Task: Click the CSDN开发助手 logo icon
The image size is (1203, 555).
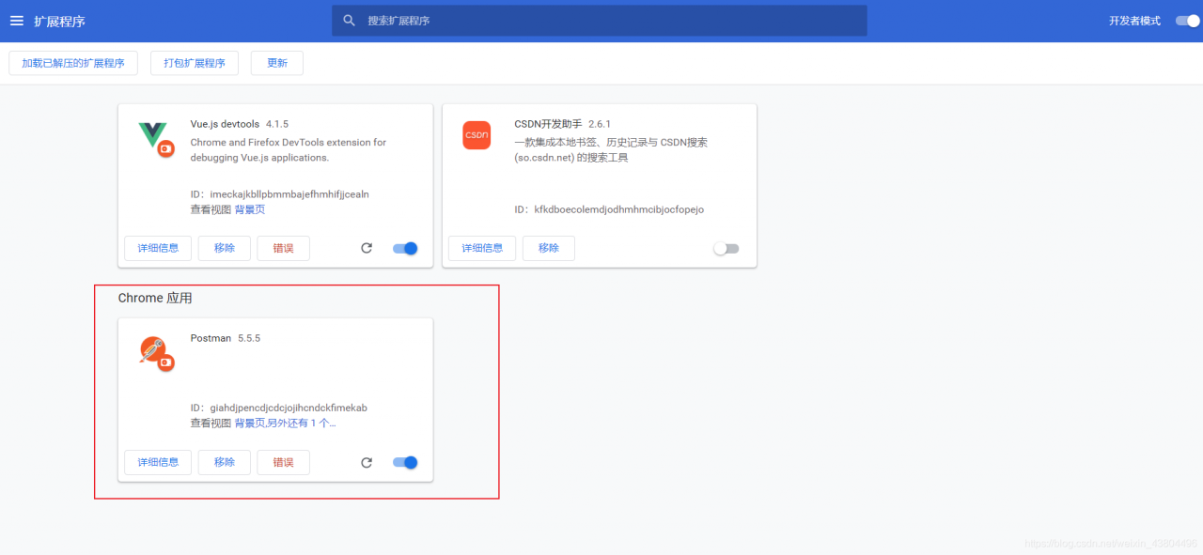Action: [477, 135]
